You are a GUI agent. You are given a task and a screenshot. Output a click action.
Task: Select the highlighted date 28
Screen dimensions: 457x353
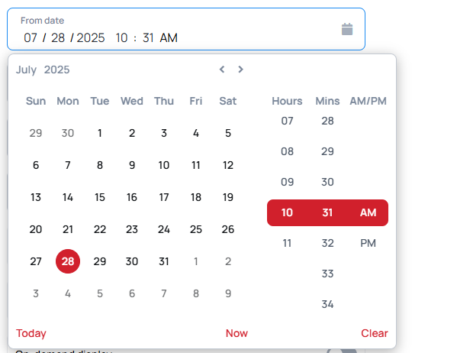[68, 261]
